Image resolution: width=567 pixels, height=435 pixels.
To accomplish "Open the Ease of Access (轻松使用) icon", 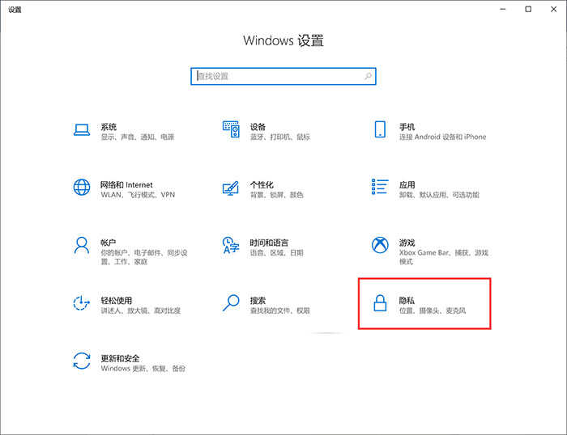I will tap(81, 303).
